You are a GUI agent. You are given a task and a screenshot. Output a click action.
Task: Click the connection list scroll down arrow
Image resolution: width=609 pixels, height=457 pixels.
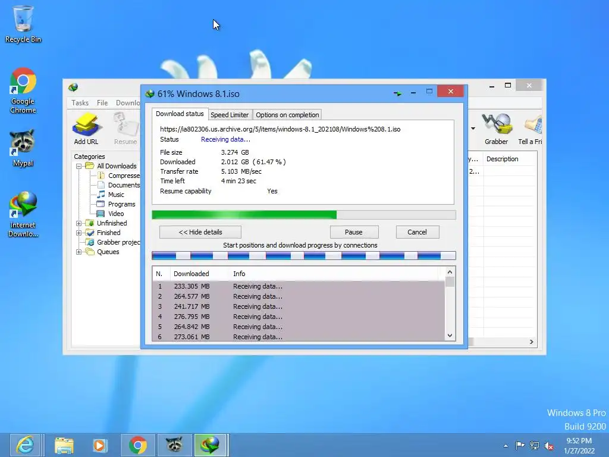(x=450, y=336)
